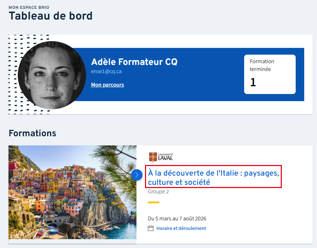Click the blue chevron arrow on the course card
This screenshot has width=317, height=248.
(137, 175)
